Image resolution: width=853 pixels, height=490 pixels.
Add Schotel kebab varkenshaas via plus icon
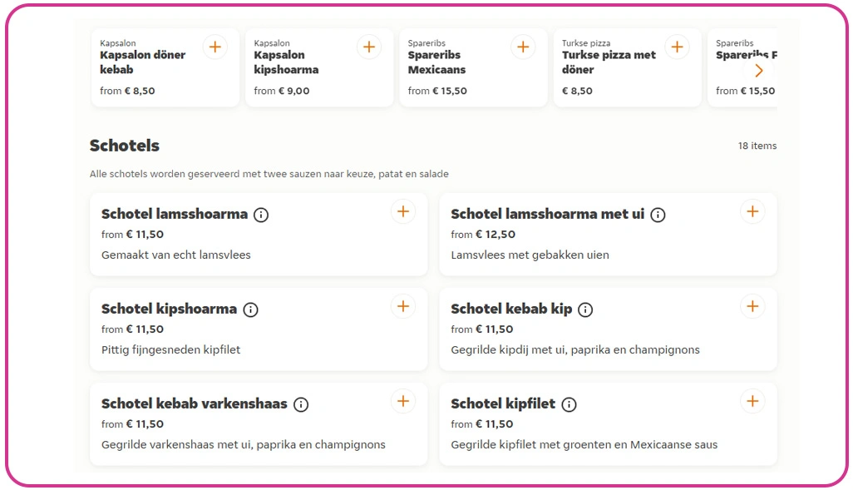403,400
